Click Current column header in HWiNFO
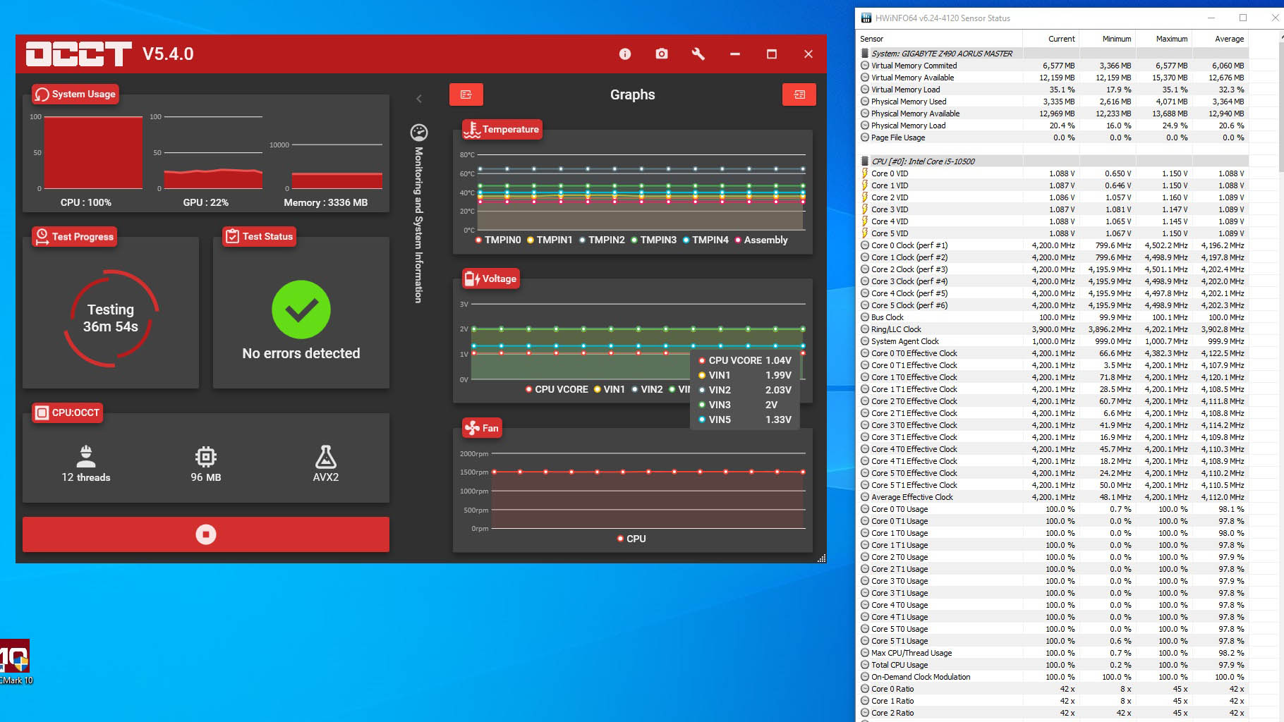Screen dimensions: 1284x722 1050,39
